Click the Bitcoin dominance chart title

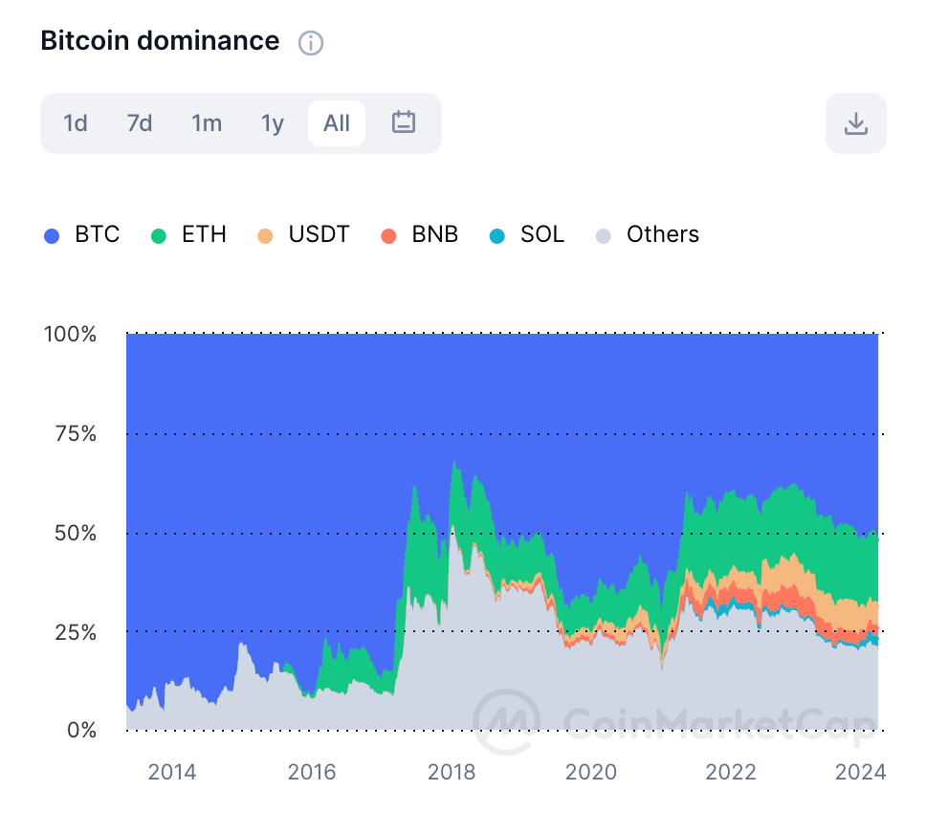pos(160,41)
